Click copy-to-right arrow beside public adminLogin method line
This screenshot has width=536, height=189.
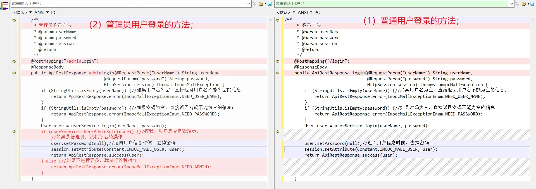[14, 73]
